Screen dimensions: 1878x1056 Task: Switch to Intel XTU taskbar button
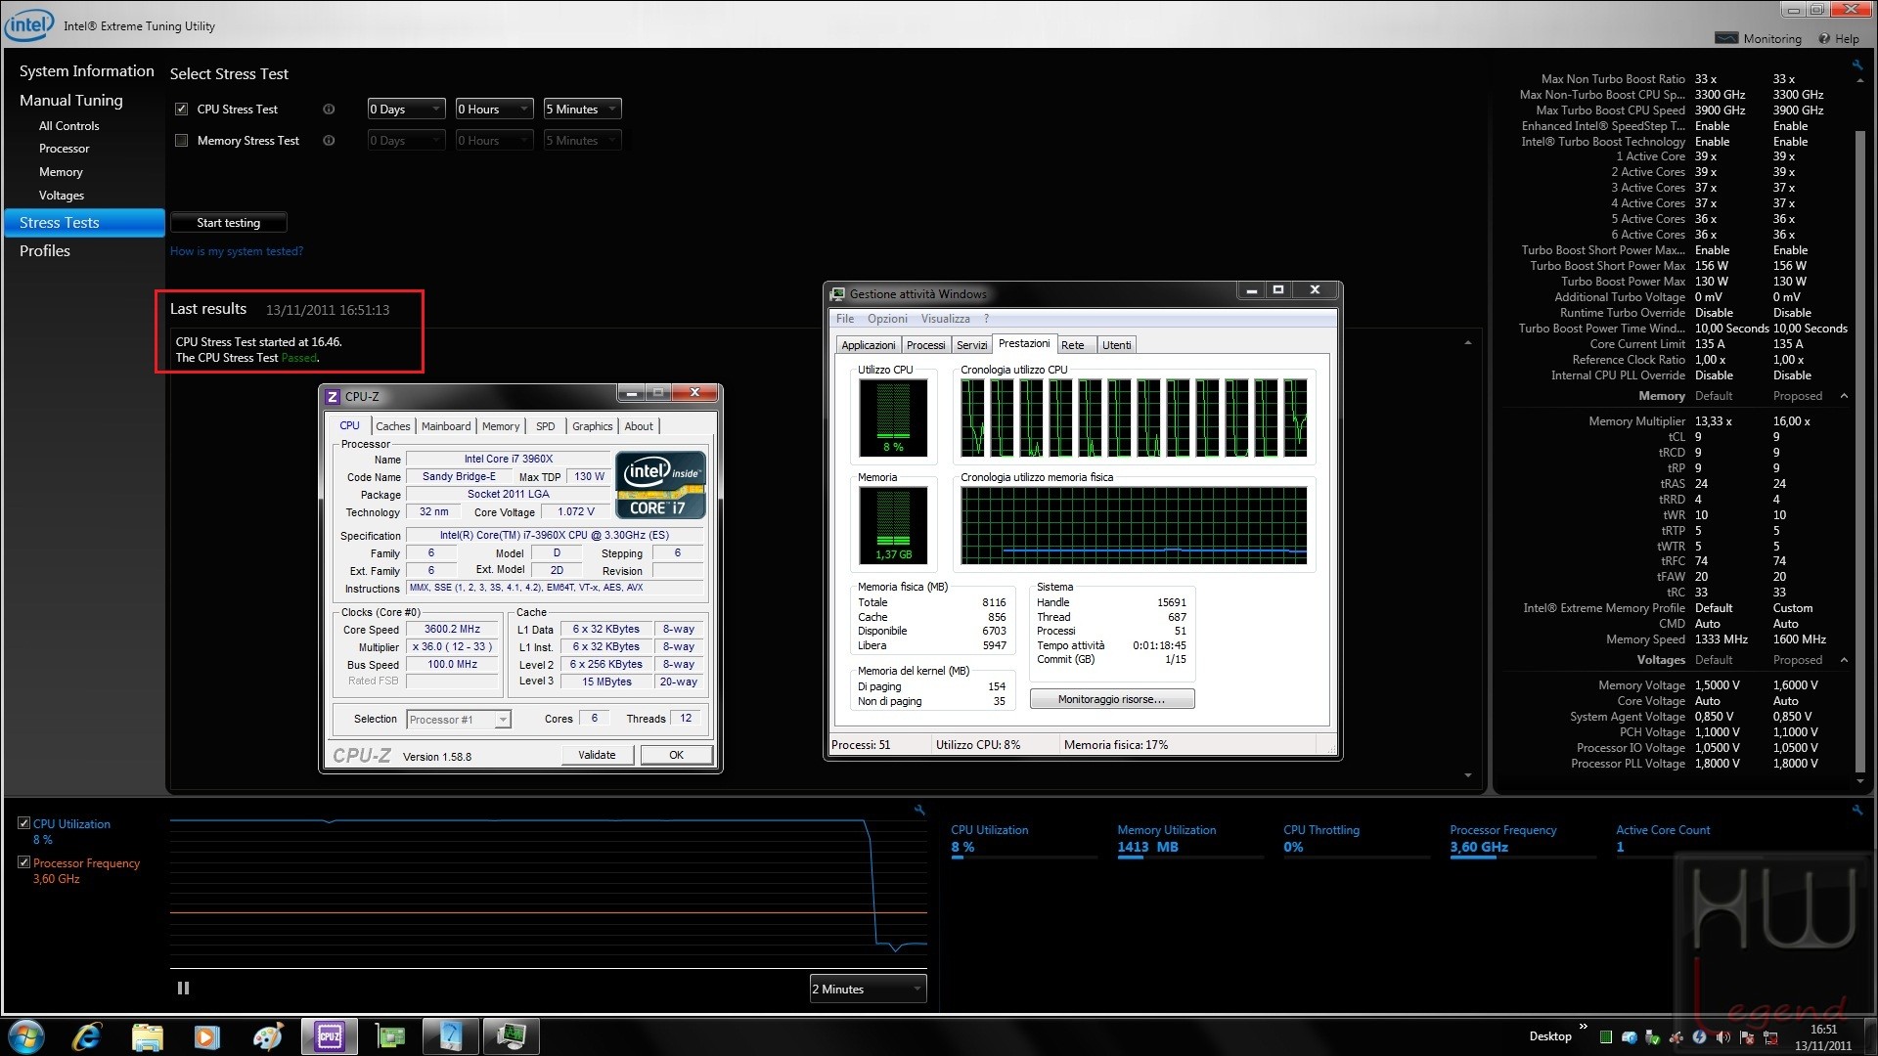click(x=451, y=1036)
